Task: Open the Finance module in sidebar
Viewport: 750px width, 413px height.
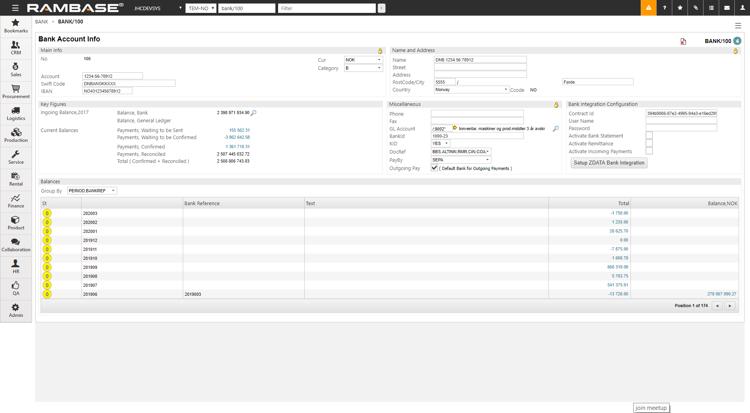Action: pos(16,201)
